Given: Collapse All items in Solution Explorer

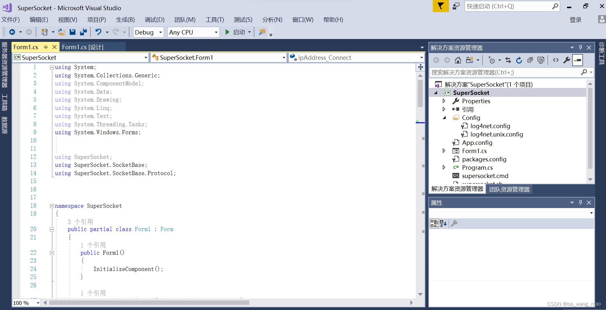Looking at the screenshot, I should click(x=530, y=60).
